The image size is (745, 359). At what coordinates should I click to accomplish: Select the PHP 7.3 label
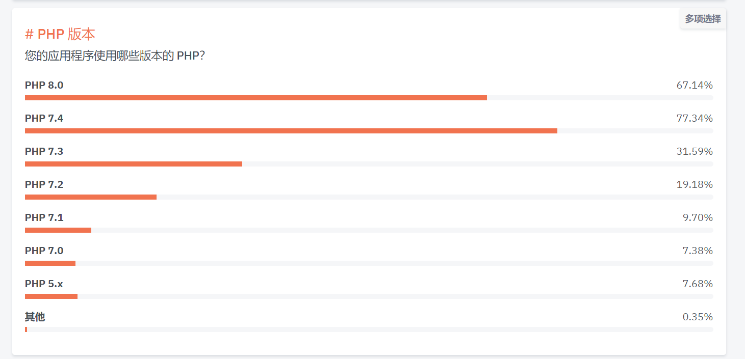click(44, 151)
